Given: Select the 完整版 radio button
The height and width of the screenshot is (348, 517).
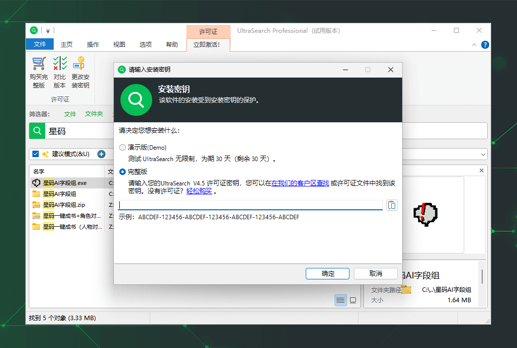Looking at the screenshot, I should (123, 172).
